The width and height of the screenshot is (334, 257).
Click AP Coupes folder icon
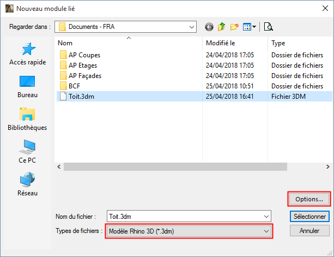click(63, 55)
